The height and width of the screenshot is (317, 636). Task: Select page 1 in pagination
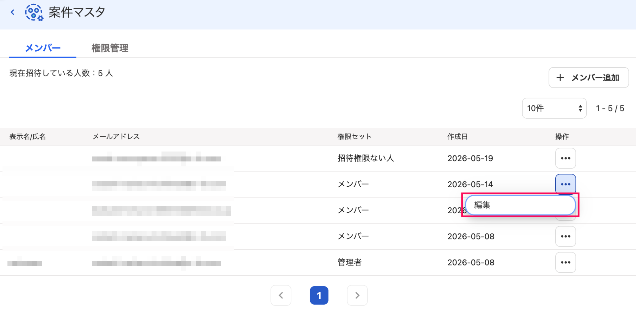coord(319,296)
